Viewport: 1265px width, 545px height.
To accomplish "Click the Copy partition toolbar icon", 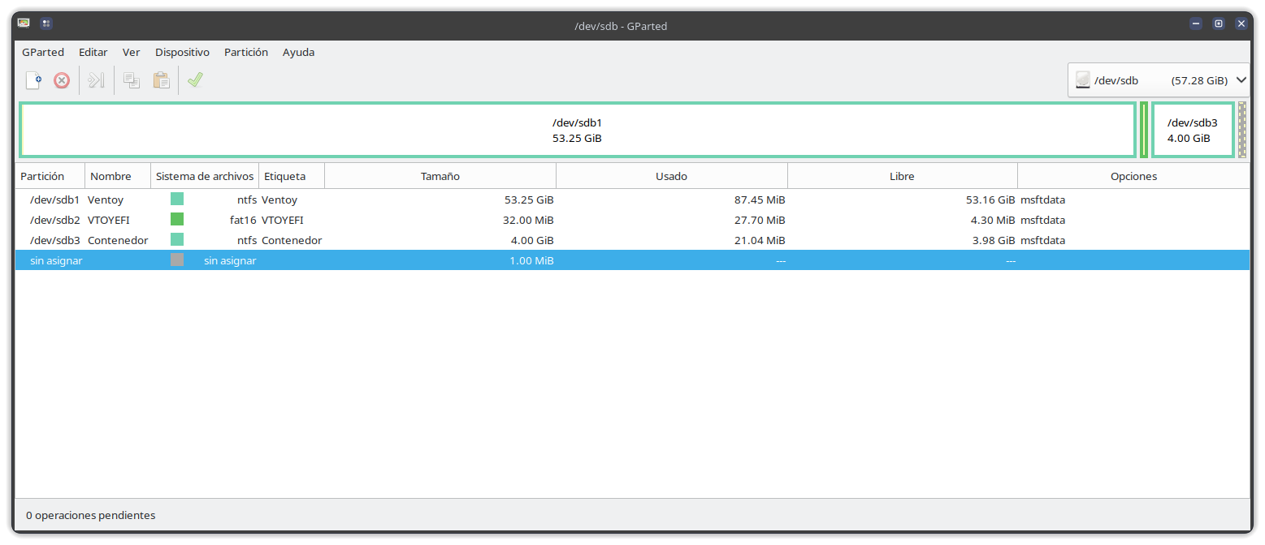I will click(x=132, y=80).
